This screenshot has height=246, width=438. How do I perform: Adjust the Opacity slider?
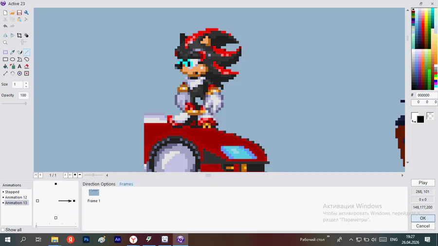coord(15,104)
